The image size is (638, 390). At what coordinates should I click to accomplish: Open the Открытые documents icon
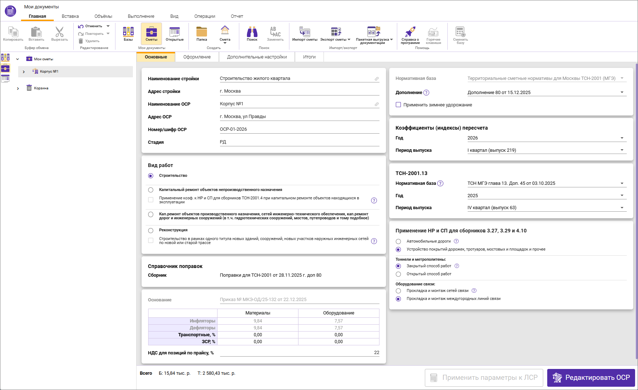175,34
